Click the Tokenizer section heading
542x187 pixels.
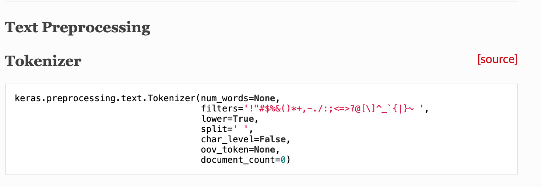click(43, 61)
